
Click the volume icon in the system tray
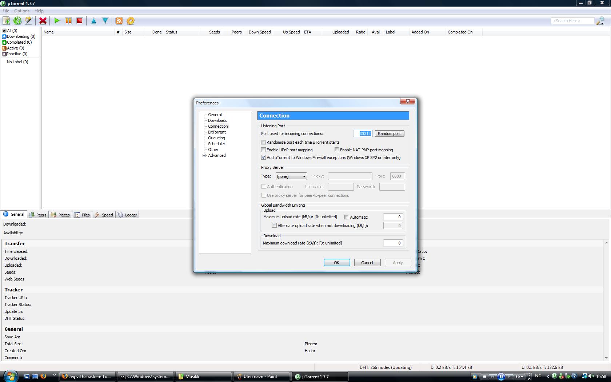591,376
